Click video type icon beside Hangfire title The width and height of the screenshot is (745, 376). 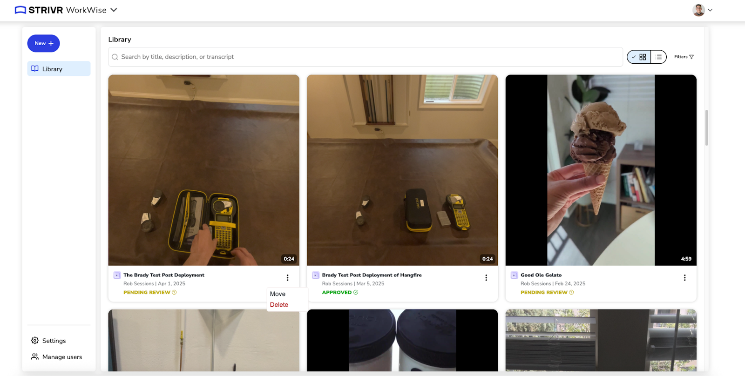coord(316,275)
